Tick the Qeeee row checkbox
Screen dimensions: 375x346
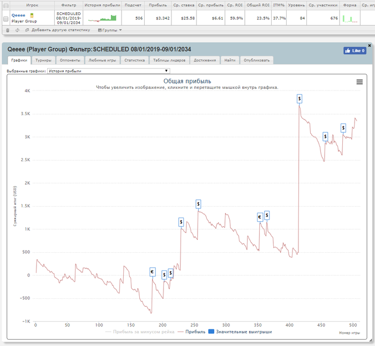click(6, 19)
